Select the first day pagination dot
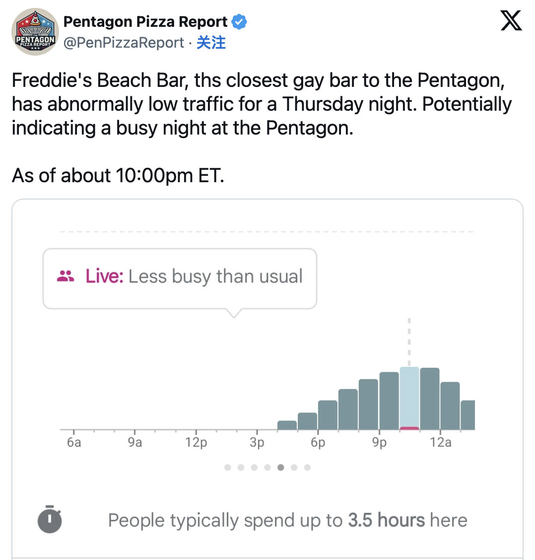The height and width of the screenshot is (560, 535). click(228, 467)
